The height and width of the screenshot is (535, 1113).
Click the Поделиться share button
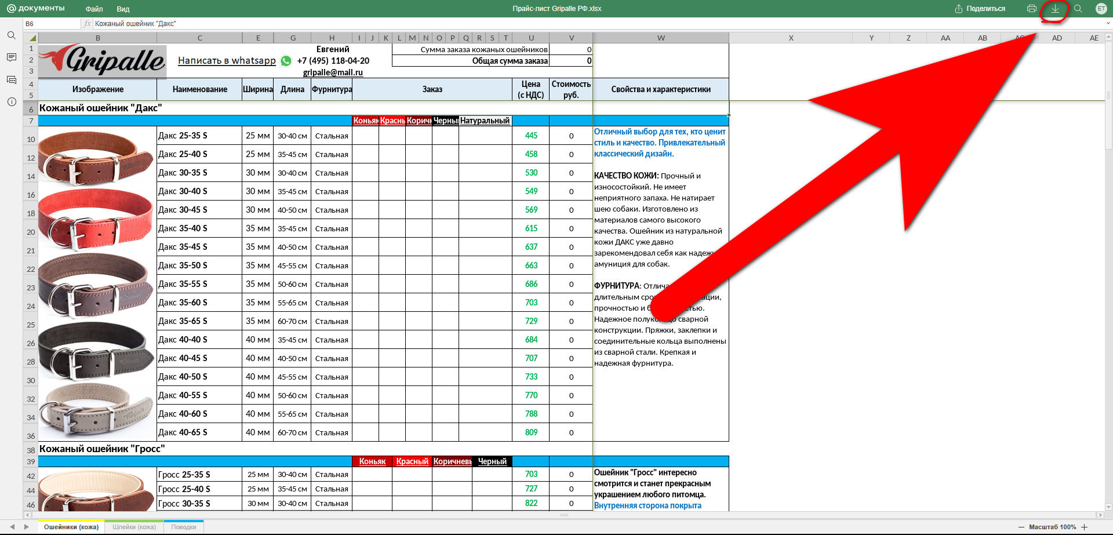(980, 9)
